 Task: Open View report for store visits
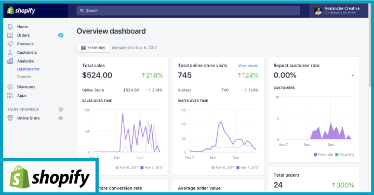pos(248,66)
